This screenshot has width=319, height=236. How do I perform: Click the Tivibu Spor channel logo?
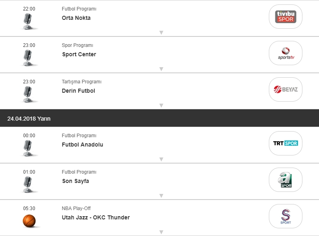click(x=285, y=17)
